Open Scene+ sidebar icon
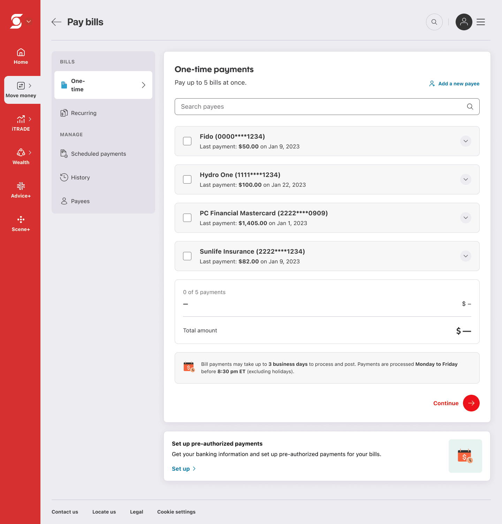Screen dimensions: 502x524 tap(21, 219)
